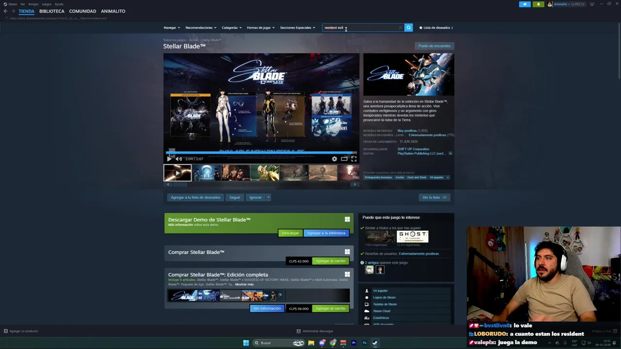Clear the search field with the X
621x349 pixels.
click(x=400, y=28)
